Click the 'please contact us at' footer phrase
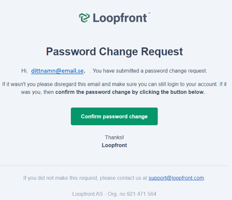This screenshot has height=200, width=232. point(124,178)
